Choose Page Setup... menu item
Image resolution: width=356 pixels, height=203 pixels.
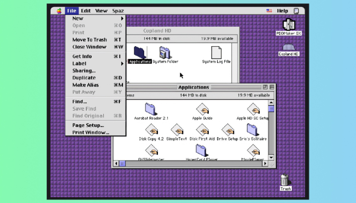coord(95,125)
